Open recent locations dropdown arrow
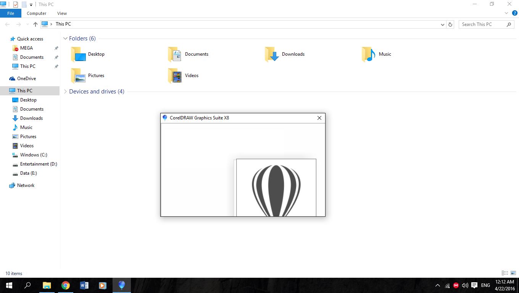 (x=27, y=24)
